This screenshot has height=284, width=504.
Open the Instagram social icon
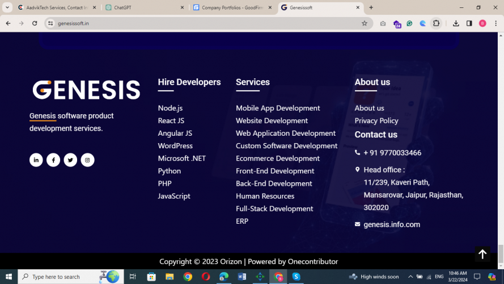point(87,160)
